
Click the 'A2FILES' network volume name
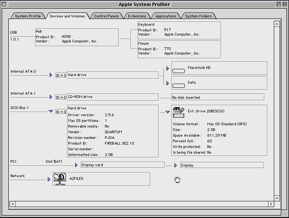76,178
